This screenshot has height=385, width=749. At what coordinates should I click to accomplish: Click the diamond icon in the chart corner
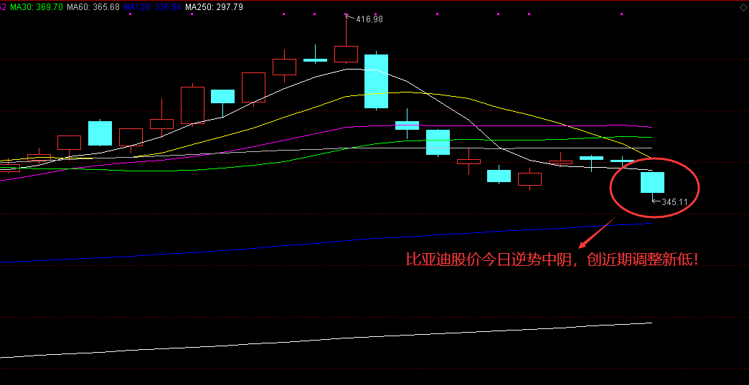[743, 7]
